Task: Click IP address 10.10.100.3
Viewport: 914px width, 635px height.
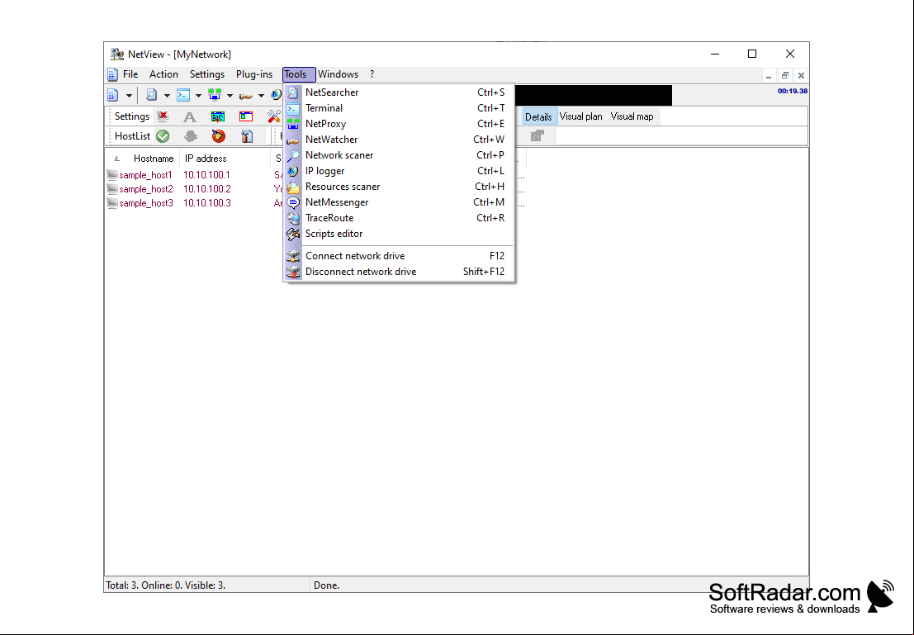Action: coord(207,203)
